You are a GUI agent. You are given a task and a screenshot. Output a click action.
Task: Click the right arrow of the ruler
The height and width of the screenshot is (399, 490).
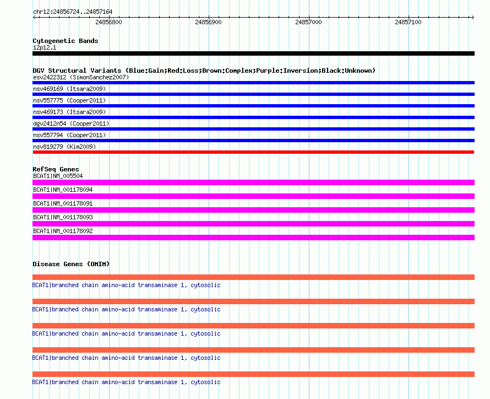tap(472, 18)
